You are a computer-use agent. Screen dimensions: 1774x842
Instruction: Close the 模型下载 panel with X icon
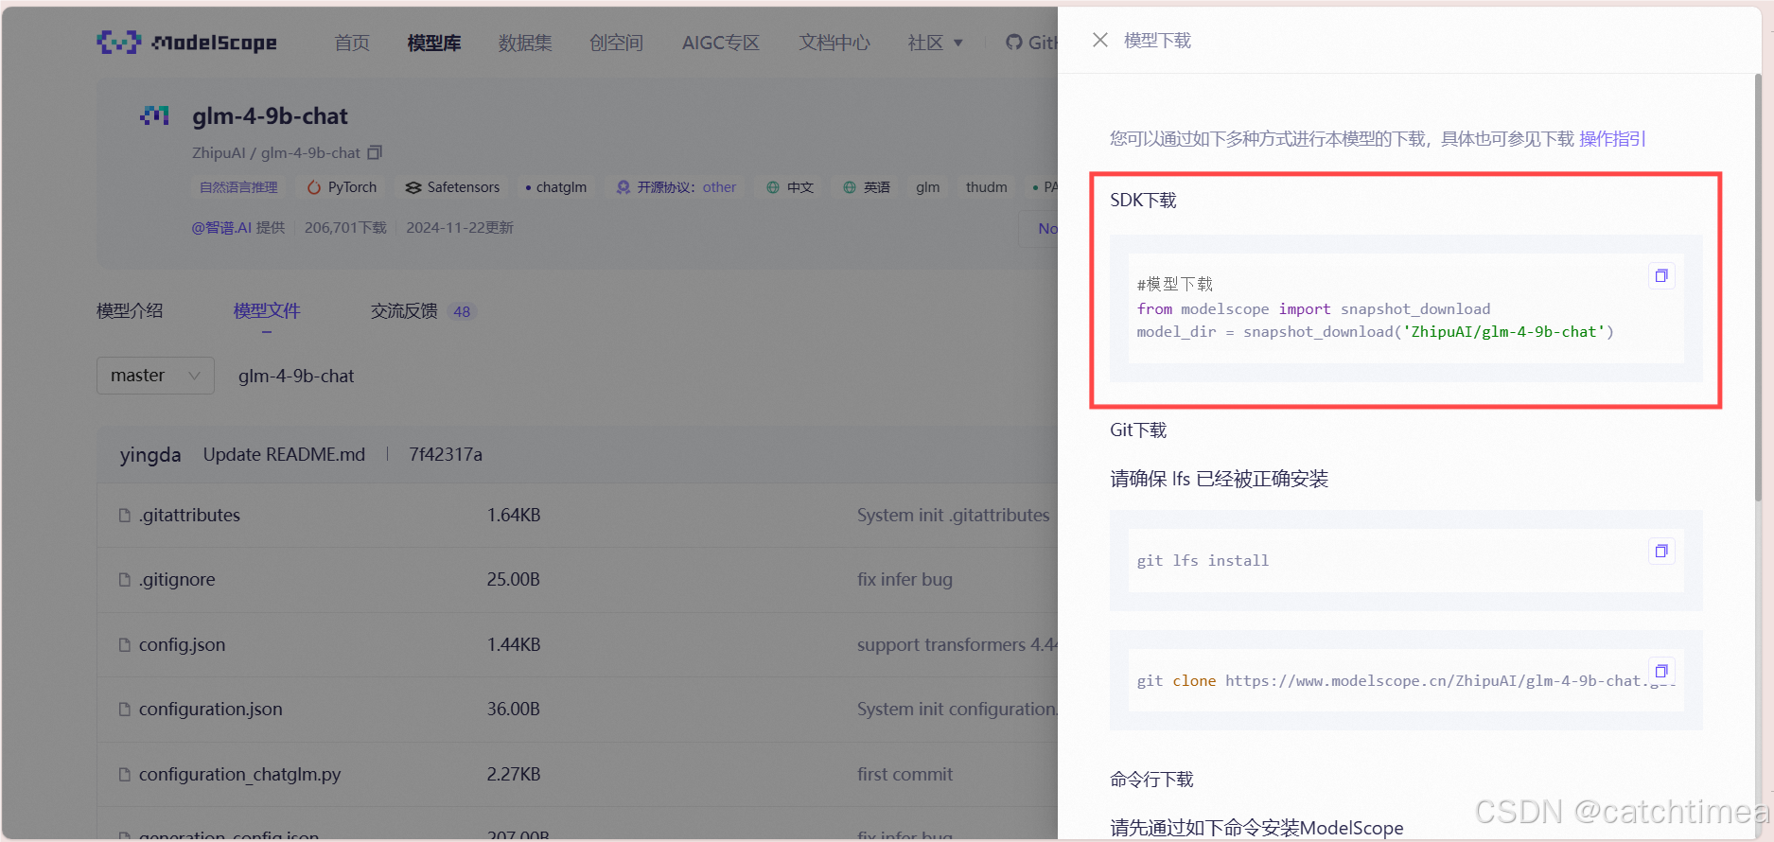pos(1099,40)
